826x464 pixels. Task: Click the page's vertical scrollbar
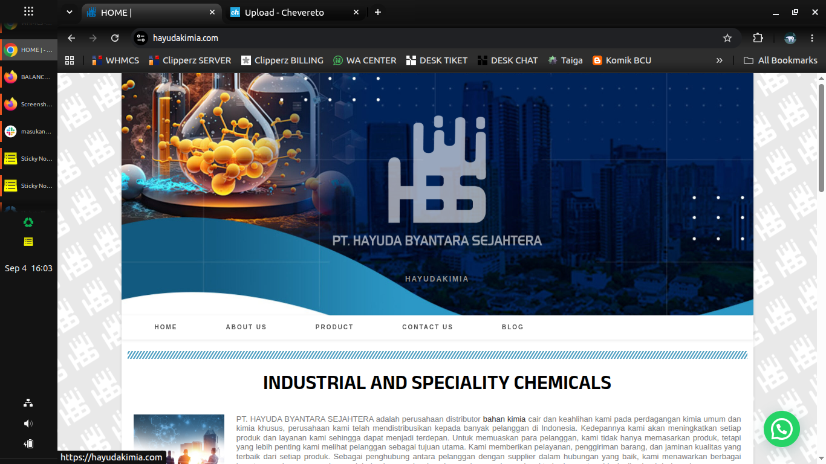click(x=821, y=139)
